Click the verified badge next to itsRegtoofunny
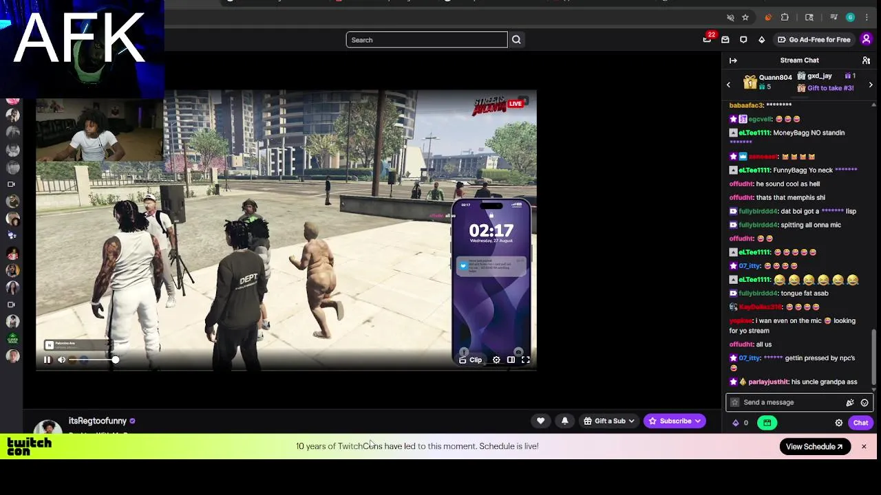Screen dimensions: 881x495 [132, 421]
